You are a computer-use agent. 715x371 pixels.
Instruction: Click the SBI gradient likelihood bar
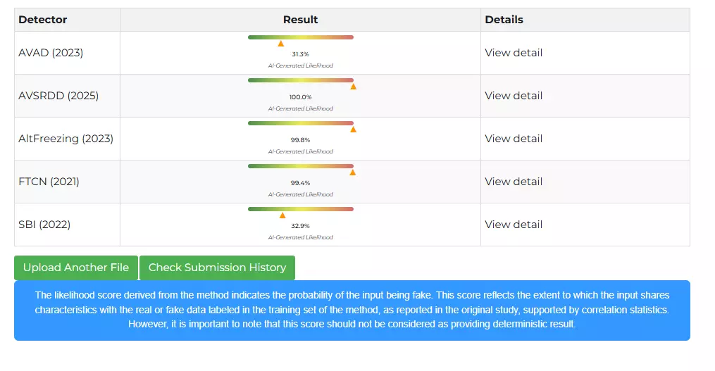(301, 209)
